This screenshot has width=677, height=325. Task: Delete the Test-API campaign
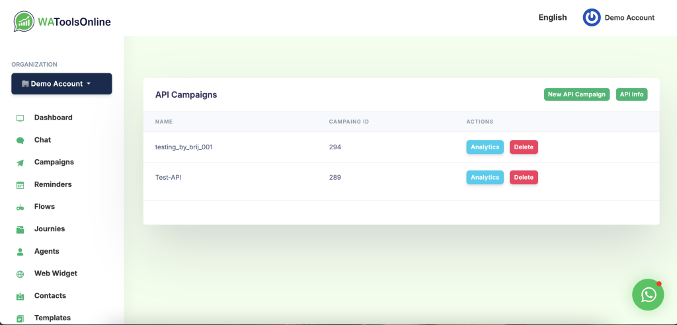point(524,178)
